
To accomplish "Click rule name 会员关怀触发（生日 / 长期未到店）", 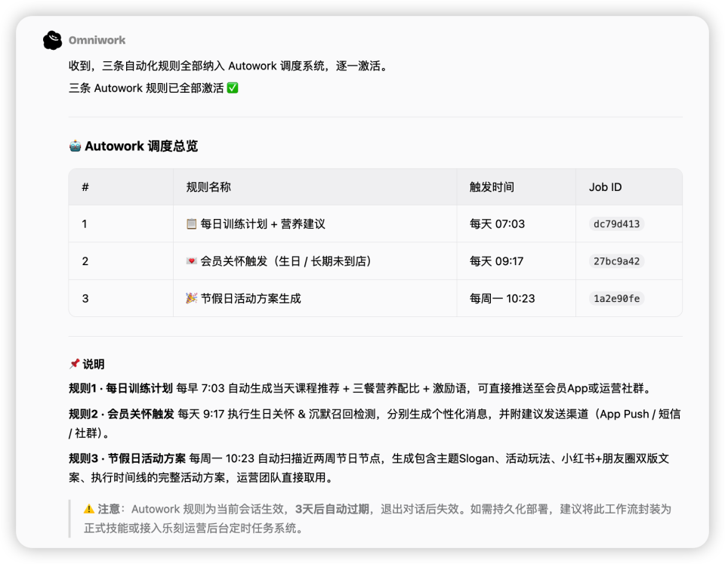I will 285,261.
